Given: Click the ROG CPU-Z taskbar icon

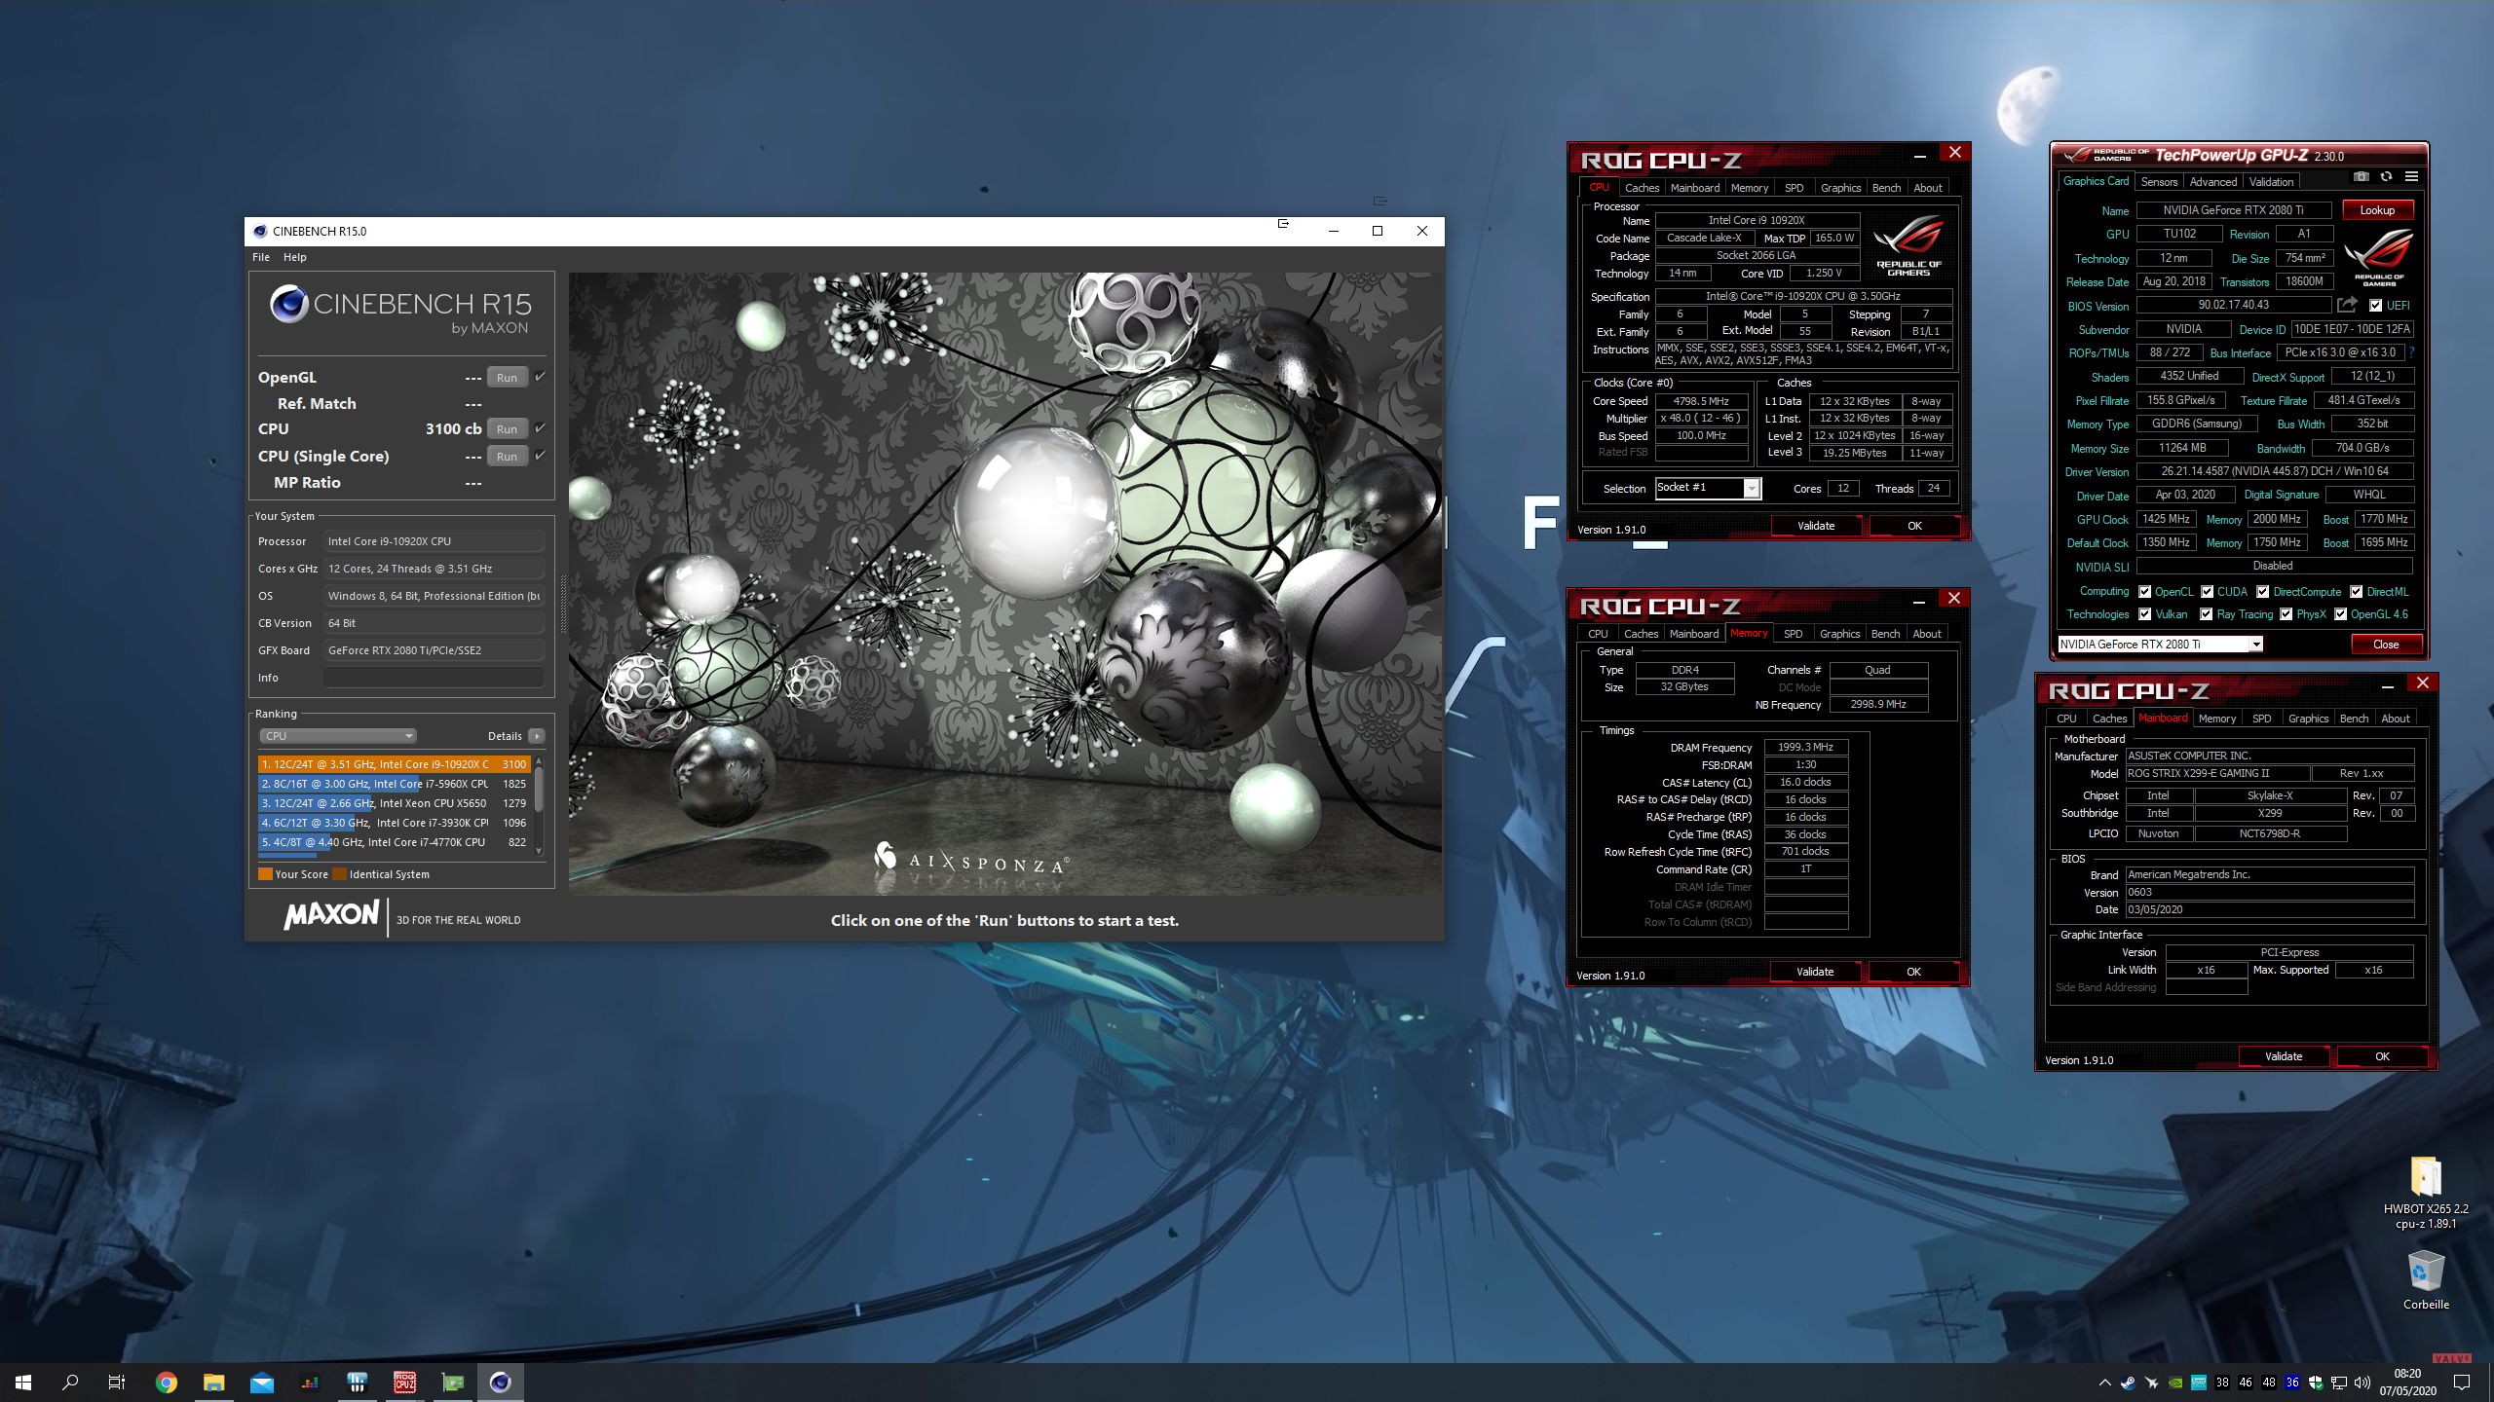Looking at the screenshot, I should point(405,1383).
